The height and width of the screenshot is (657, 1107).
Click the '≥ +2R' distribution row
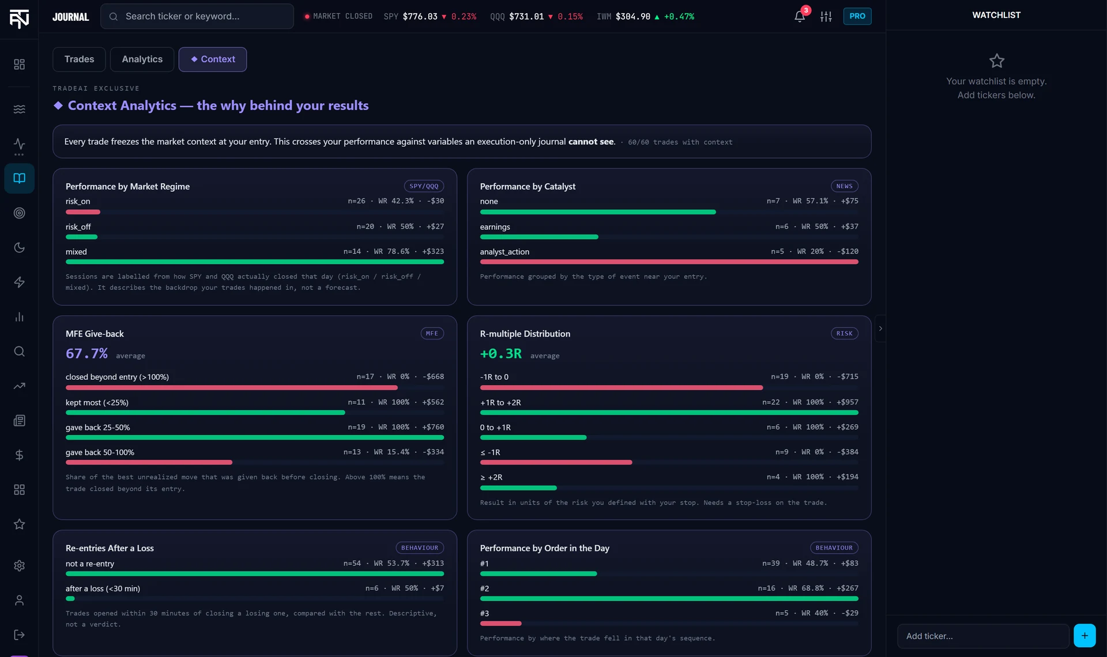pyautogui.click(x=669, y=481)
